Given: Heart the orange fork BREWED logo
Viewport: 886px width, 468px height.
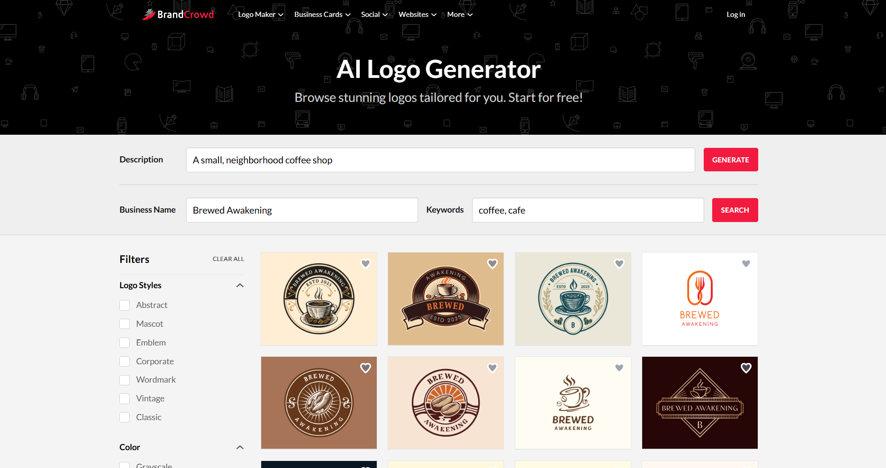Looking at the screenshot, I should click(x=746, y=264).
